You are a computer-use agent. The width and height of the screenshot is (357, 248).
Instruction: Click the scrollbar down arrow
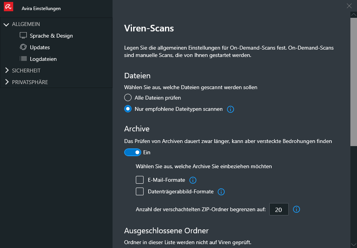[x=354, y=245]
